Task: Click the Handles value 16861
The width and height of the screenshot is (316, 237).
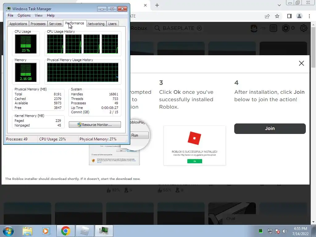Action: (x=114, y=94)
